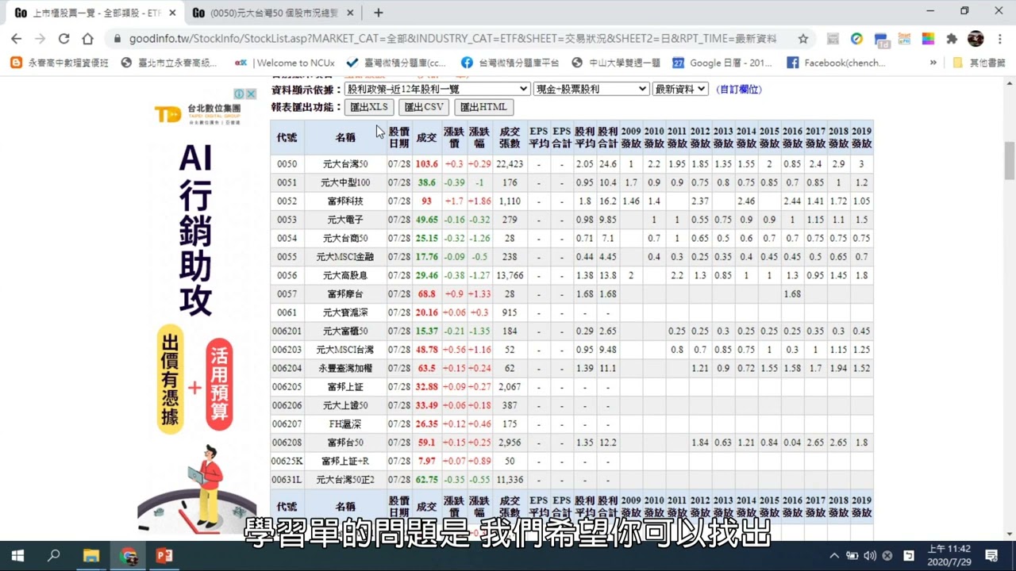This screenshot has width=1016, height=571.
Task: Reload the current page
Action: 63,39
